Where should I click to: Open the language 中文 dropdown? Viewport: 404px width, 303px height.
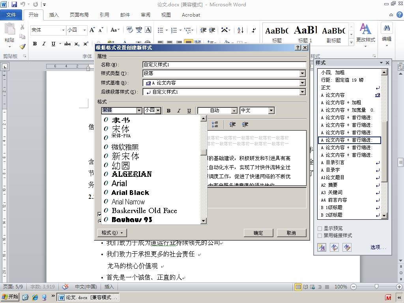pyautogui.click(x=271, y=110)
